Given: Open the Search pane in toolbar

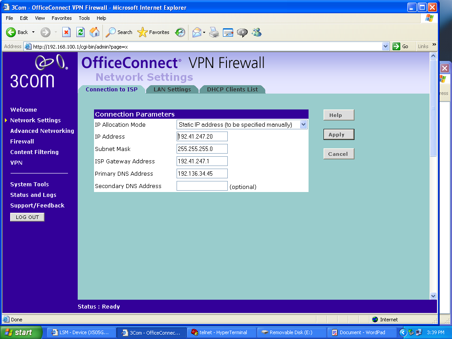Looking at the screenshot, I should point(119,32).
